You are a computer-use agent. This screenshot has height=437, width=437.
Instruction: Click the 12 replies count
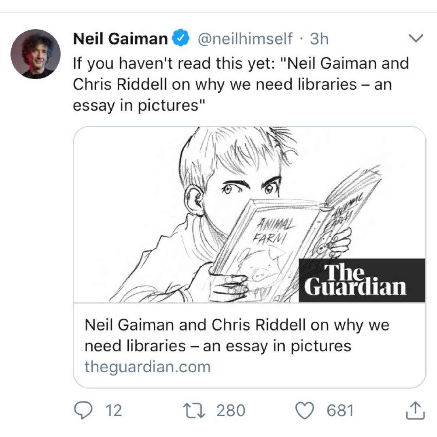tap(113, 410)
